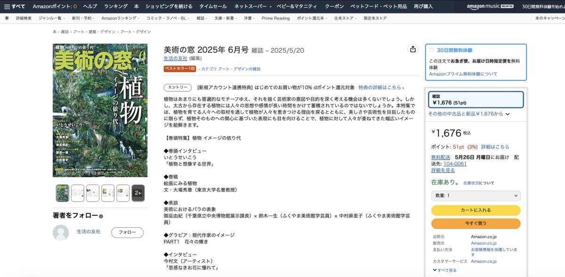Open the ネットスーパー dropdown menu
Viewport: 565px width, 277px height.
(253, 7)
